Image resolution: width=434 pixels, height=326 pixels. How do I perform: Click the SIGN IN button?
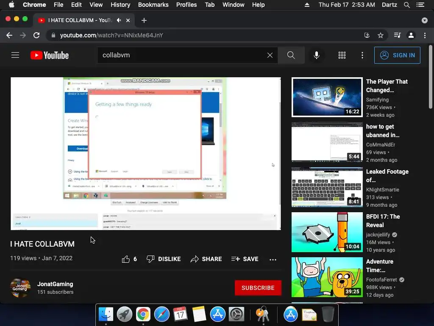click(397, 55)
